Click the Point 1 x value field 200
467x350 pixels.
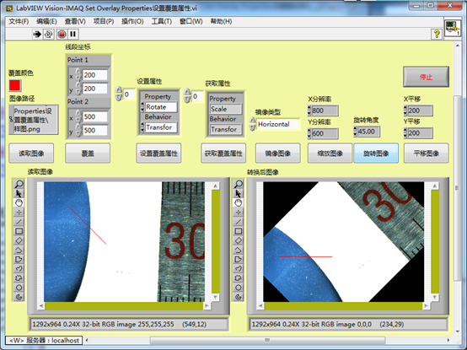94,75
